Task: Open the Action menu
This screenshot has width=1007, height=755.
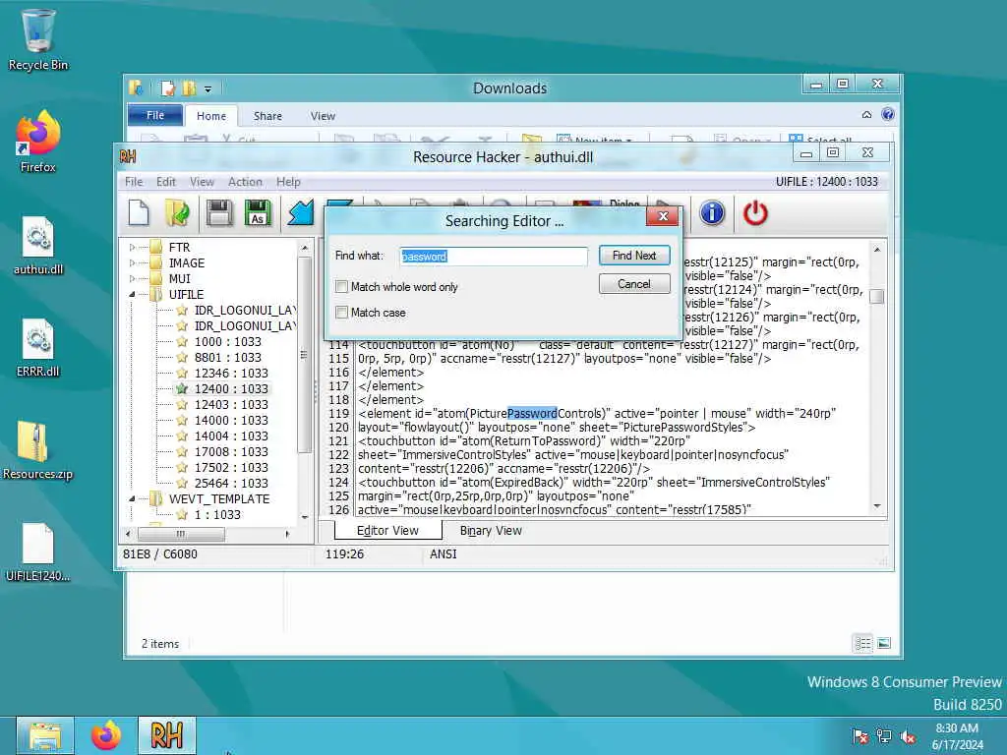Action: 245,182
